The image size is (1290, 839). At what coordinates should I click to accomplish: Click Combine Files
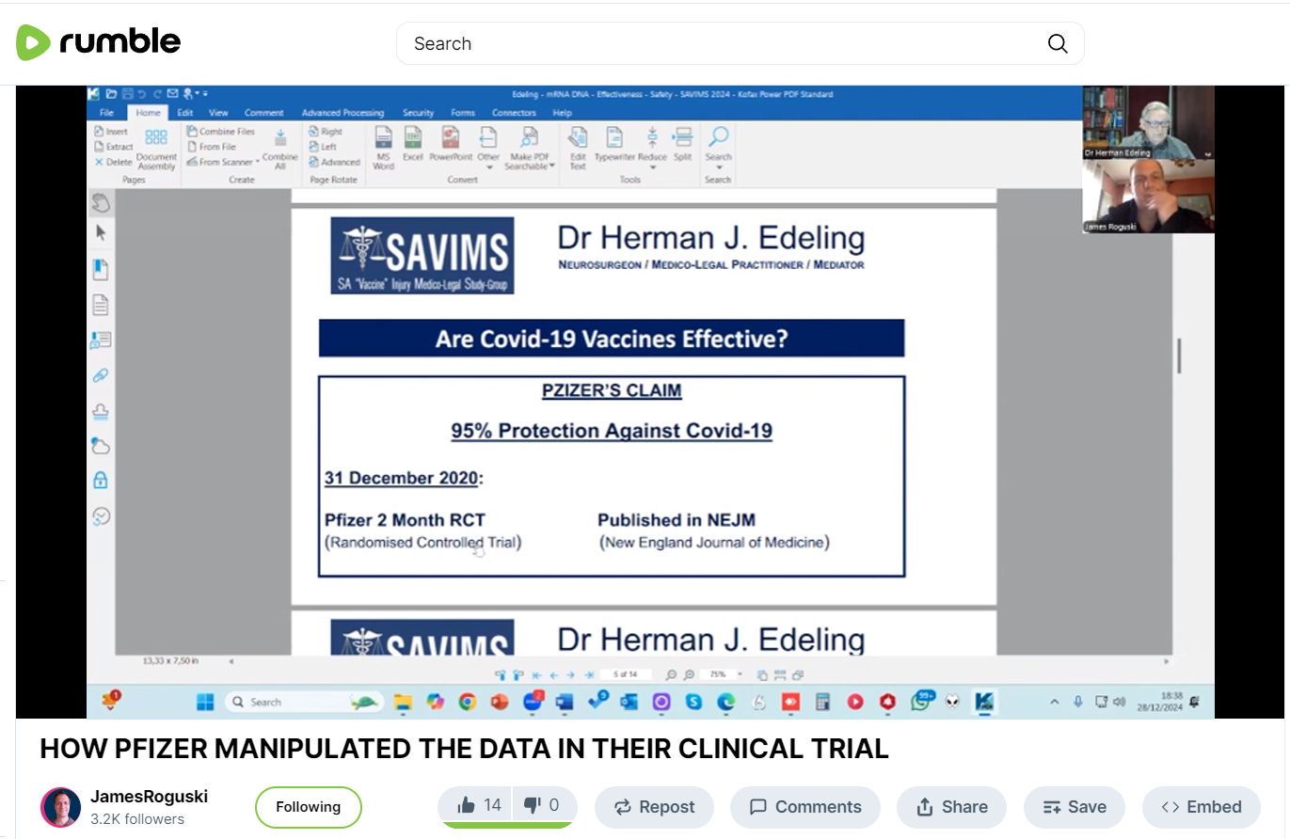point(220,132)
